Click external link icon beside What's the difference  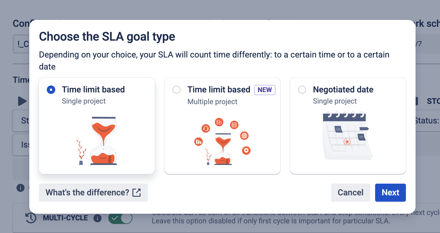(137, 193)
